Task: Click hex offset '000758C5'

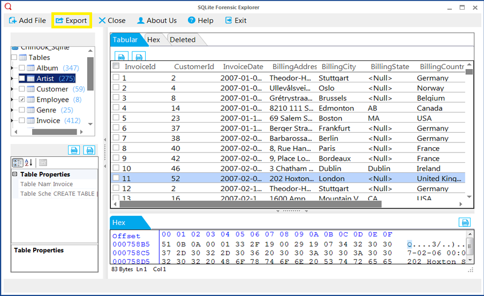Action: point(131,253)
